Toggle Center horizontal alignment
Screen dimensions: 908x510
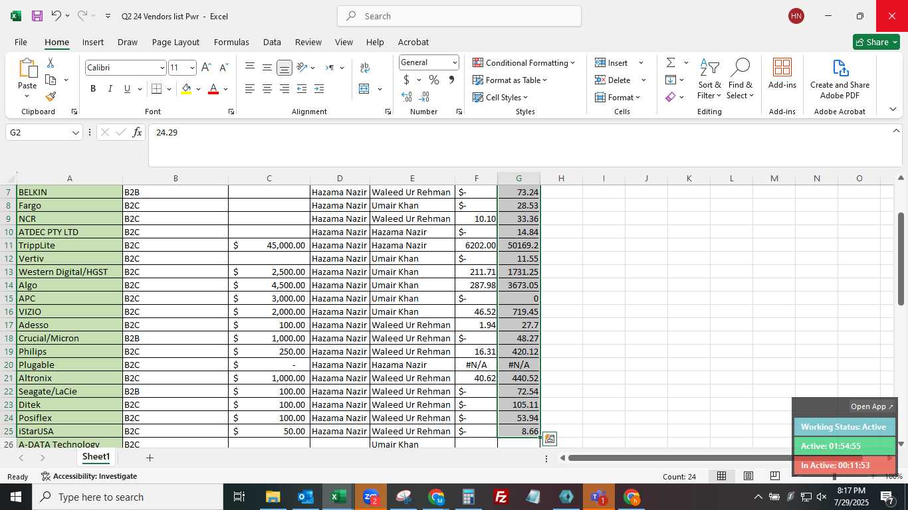pos(267,89)
